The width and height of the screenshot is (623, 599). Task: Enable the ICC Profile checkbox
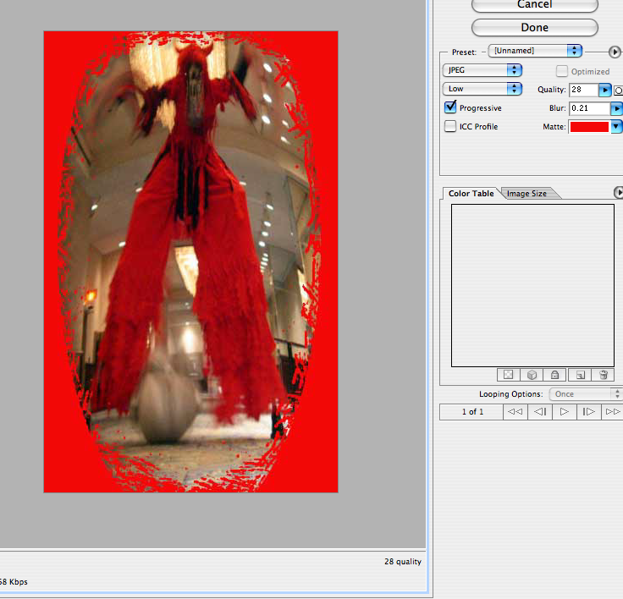pyautogui.click(x=451, y=127)
